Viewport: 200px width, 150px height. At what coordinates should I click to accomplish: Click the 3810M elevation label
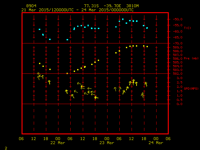pos(132,6)
